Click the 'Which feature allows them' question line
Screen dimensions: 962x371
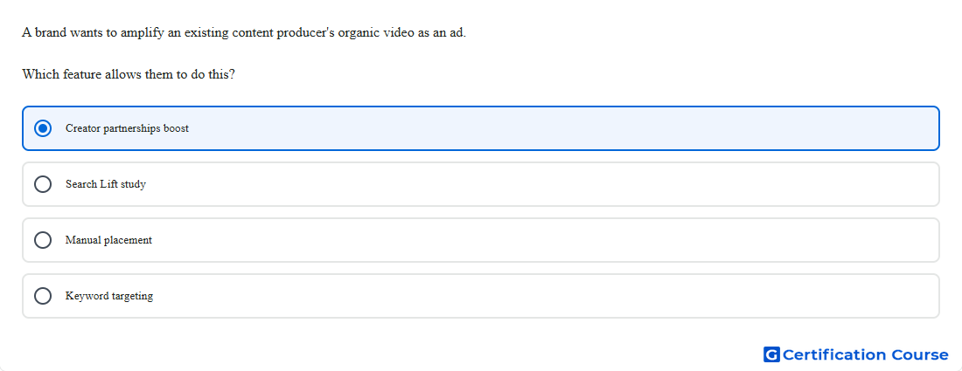129,75
